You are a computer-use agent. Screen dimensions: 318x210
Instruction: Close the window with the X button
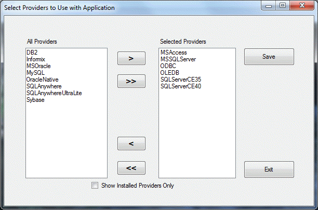tap(302, 6)
